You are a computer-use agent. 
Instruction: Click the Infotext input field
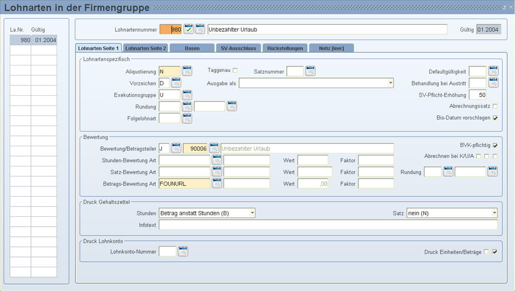tap(328, 225)
